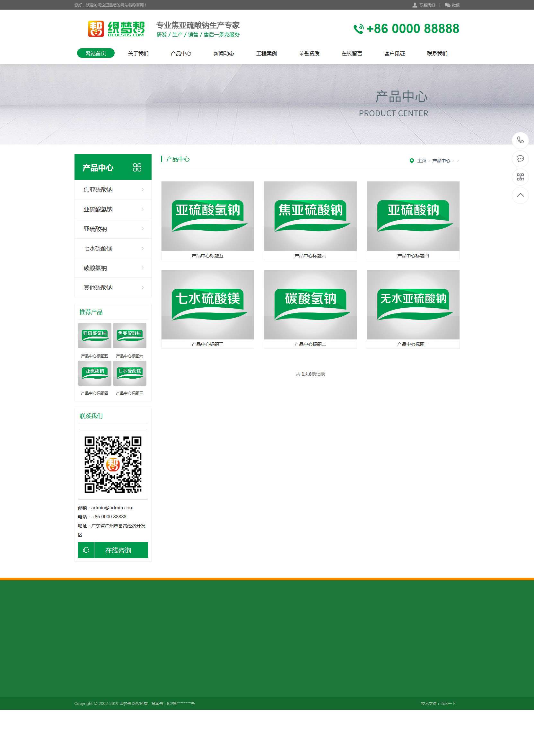This screenshot has height=729, width=534.
Task: Expand the 焦亚硫酸钠 category arrow
Action: (143, 189)
